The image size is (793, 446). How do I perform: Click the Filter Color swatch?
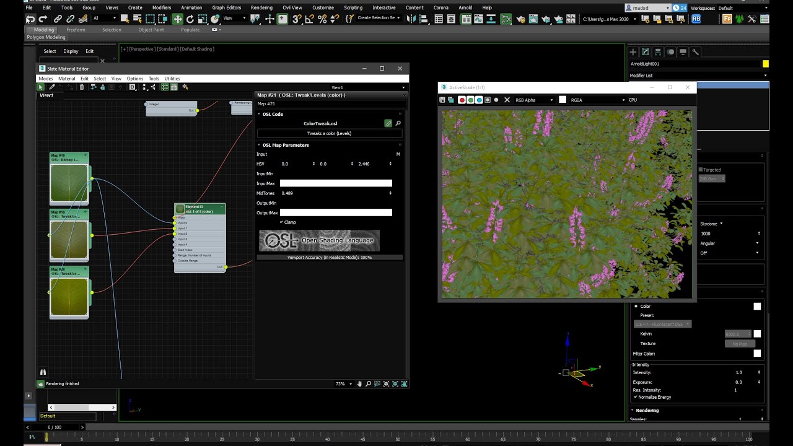(757, 353)
